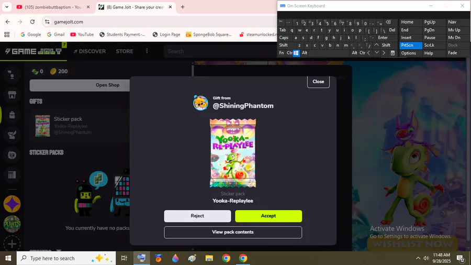
Task: Open the YouTube bookmark
Action: pyautogui.click(x=82, y=35)
